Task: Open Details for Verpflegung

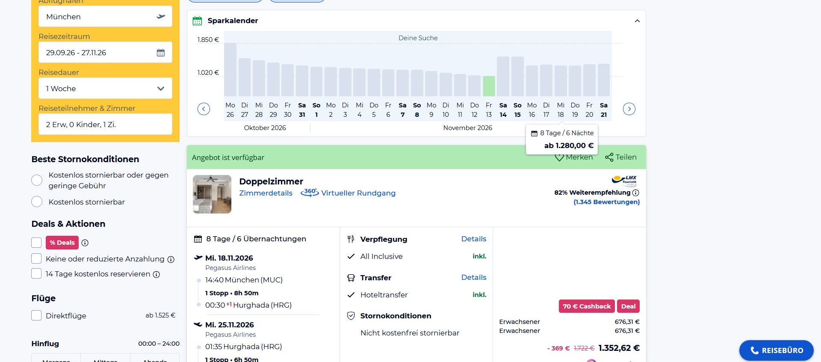Action: click(474, 239)
